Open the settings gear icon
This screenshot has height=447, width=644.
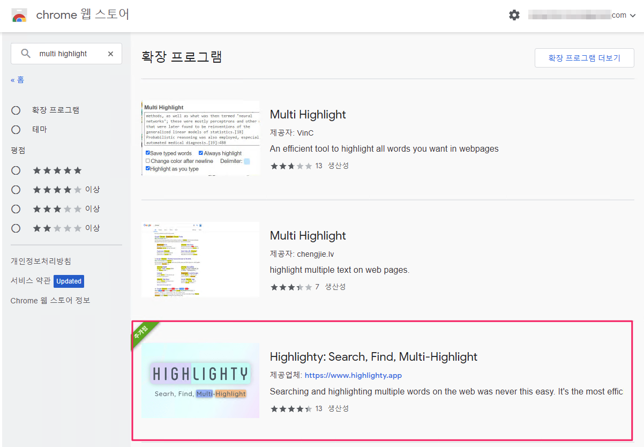pos(514,15)
